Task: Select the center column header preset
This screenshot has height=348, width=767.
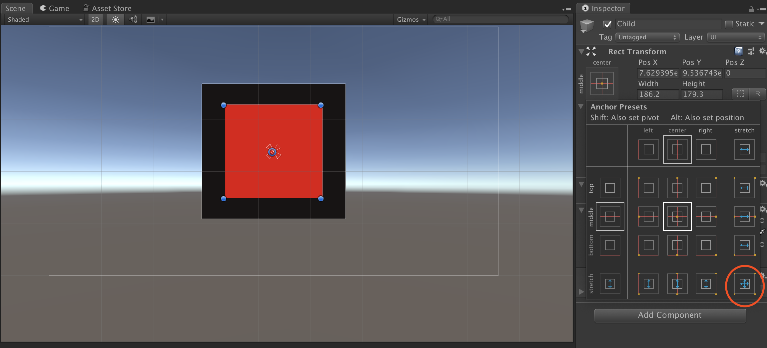Action: coord(677,149)
